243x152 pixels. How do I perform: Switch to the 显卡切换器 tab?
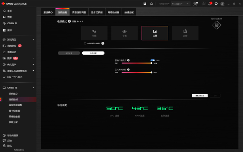tap(97, 12)
